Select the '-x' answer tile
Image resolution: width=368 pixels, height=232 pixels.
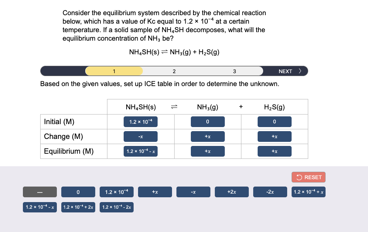tap(193, 192)
